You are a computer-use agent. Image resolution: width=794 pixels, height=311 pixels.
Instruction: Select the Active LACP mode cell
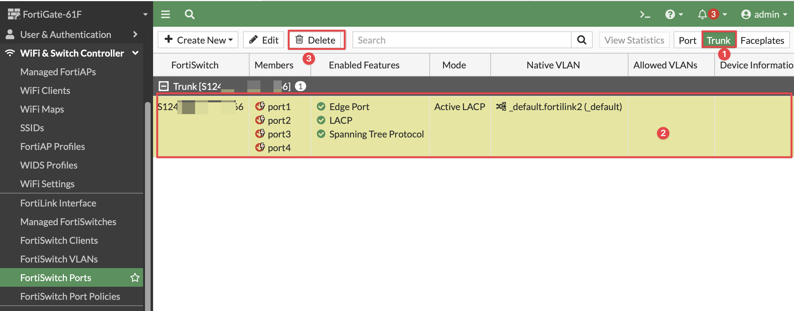(x=460, y=106)
